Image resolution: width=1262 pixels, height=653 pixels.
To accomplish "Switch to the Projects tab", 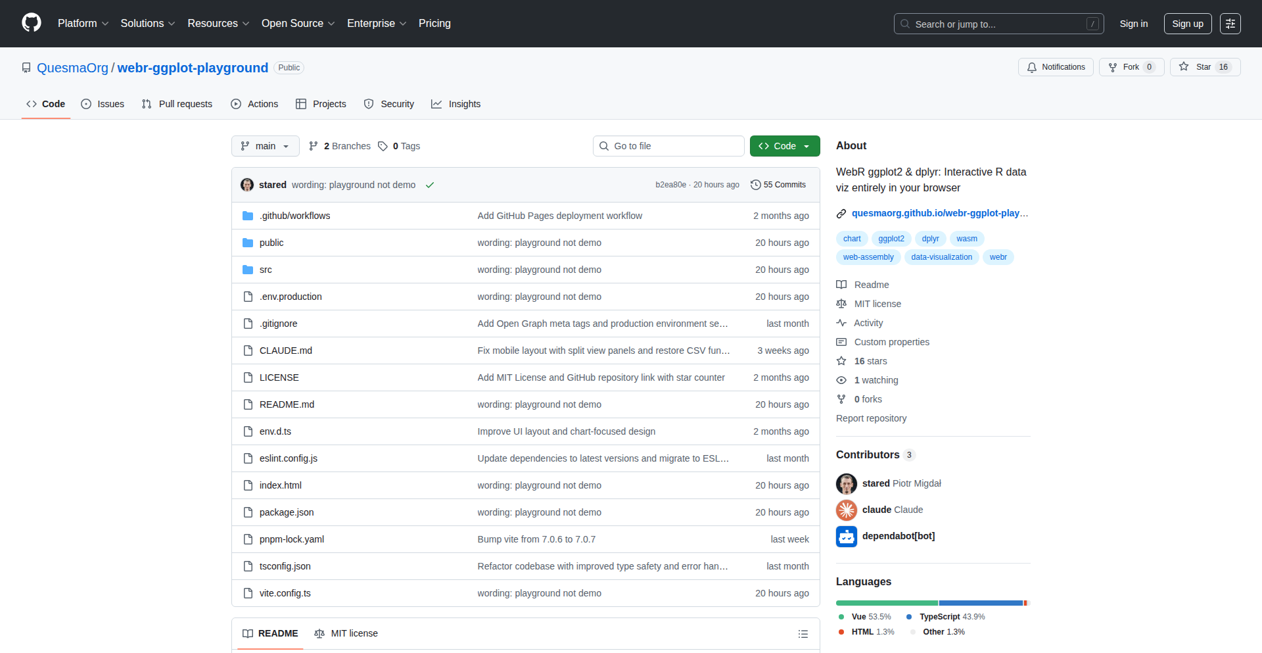I will pos(321,104).
